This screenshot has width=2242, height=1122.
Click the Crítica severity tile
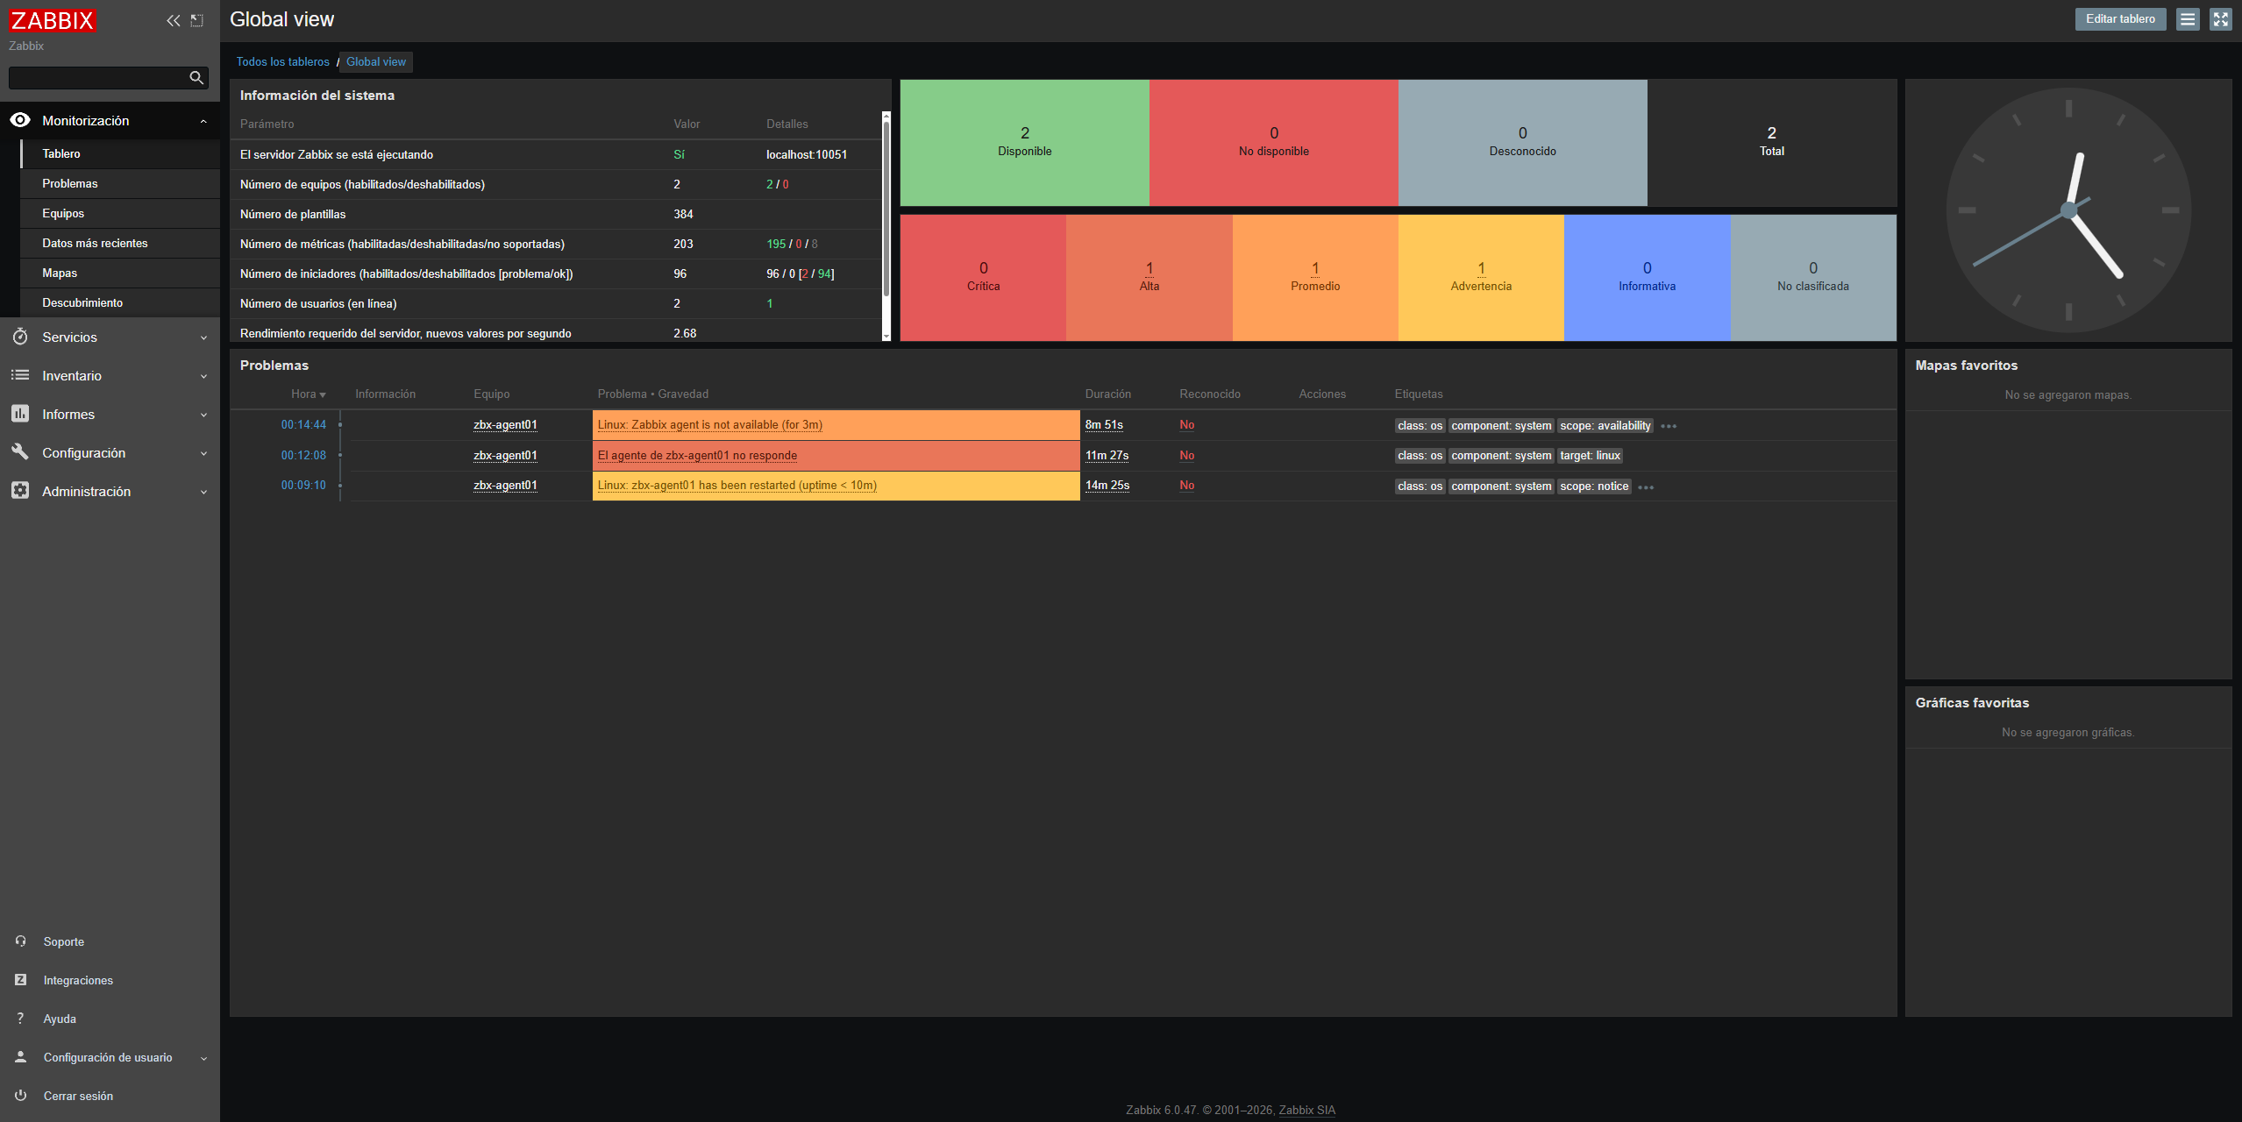pyautogui.click(x=983, y=278)
